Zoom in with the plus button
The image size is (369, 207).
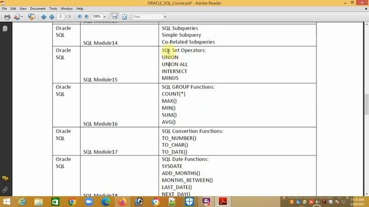click(x=86, y=17)
